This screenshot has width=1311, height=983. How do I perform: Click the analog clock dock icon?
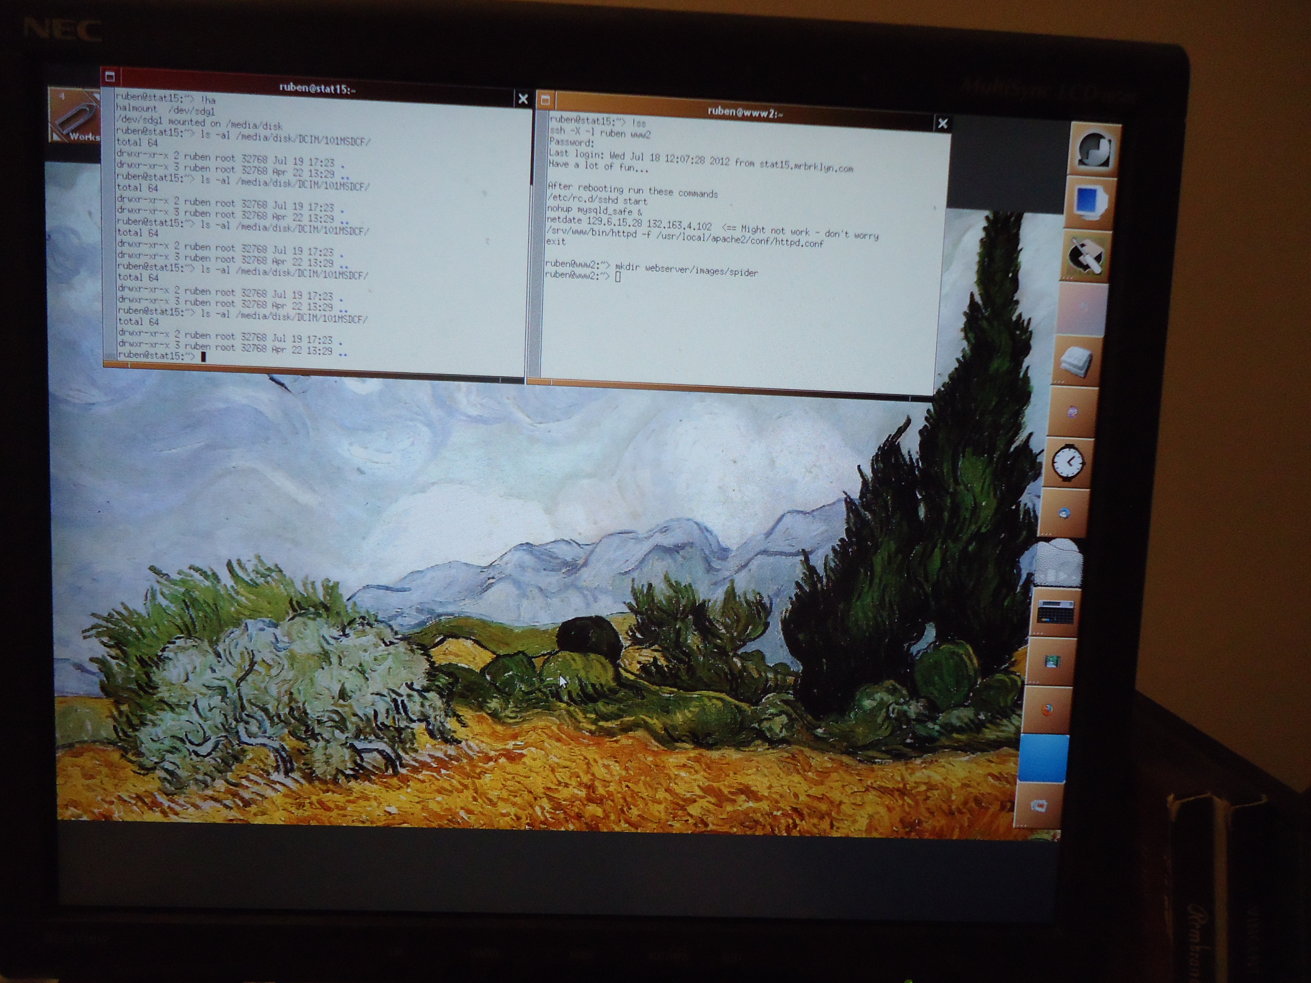pyautogui.click(x=1069, y=463)
